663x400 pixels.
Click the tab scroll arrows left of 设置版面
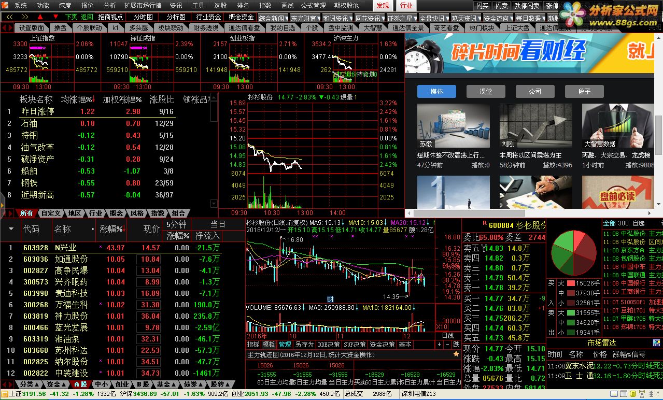coord(8,27)
